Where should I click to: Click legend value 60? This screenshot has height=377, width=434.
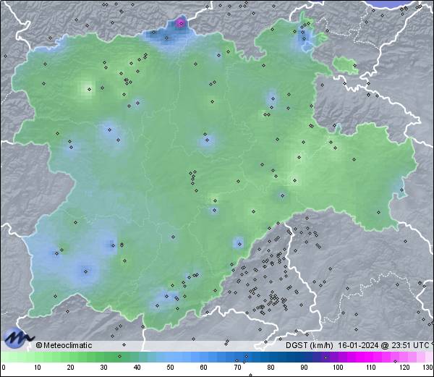(x=204, y=368)
